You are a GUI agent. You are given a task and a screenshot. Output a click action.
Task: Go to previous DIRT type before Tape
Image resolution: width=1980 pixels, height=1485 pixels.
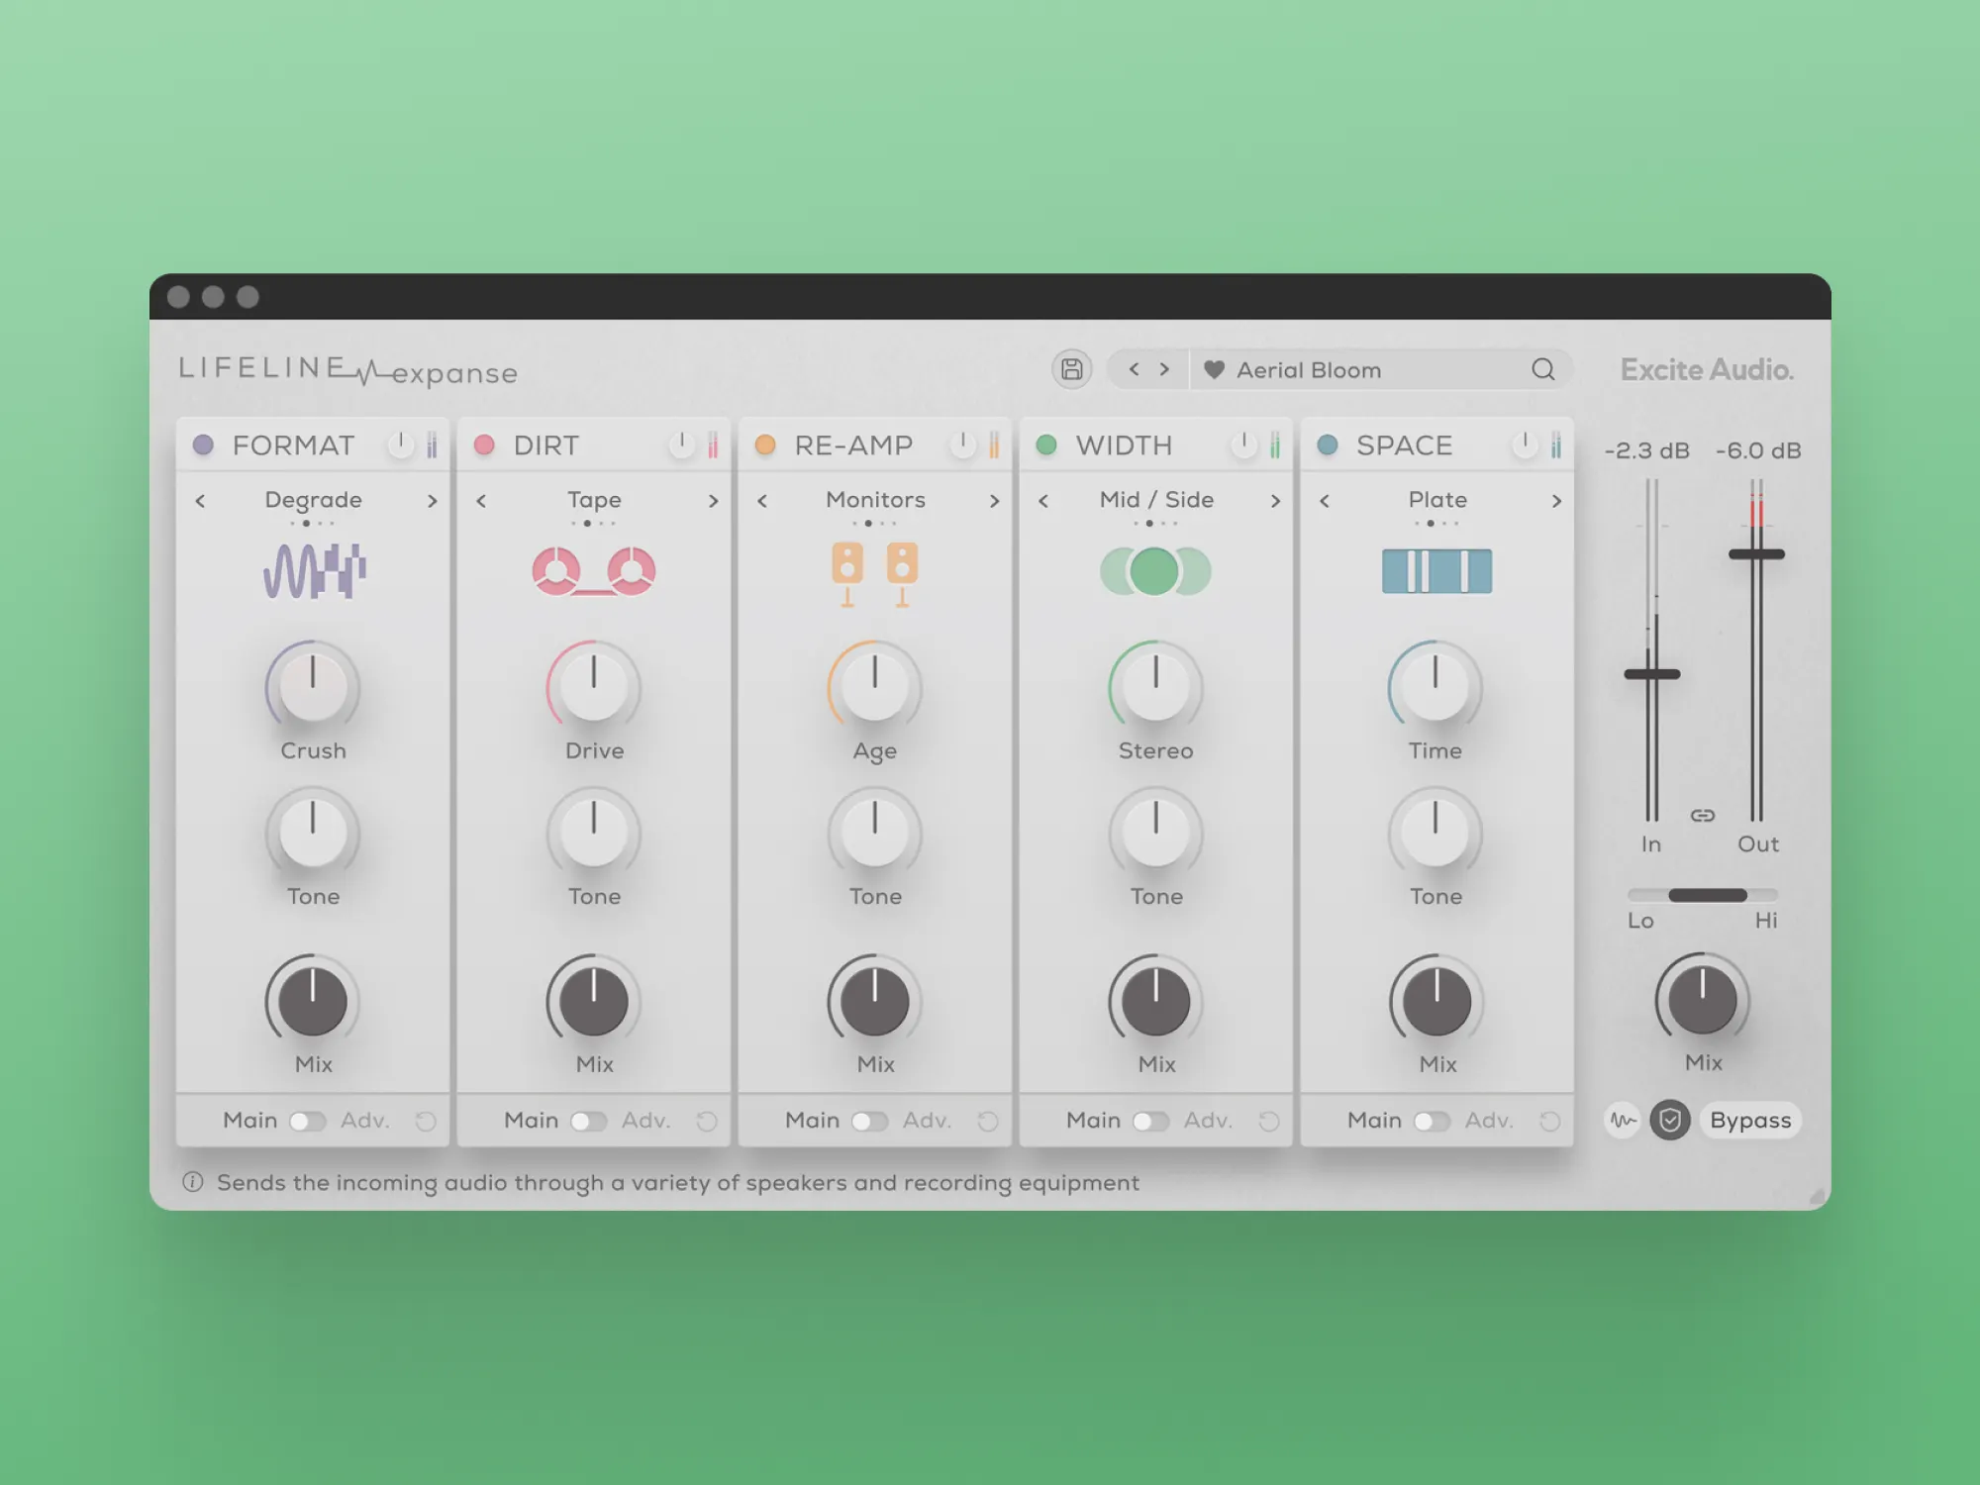click(x=481, y=501)
